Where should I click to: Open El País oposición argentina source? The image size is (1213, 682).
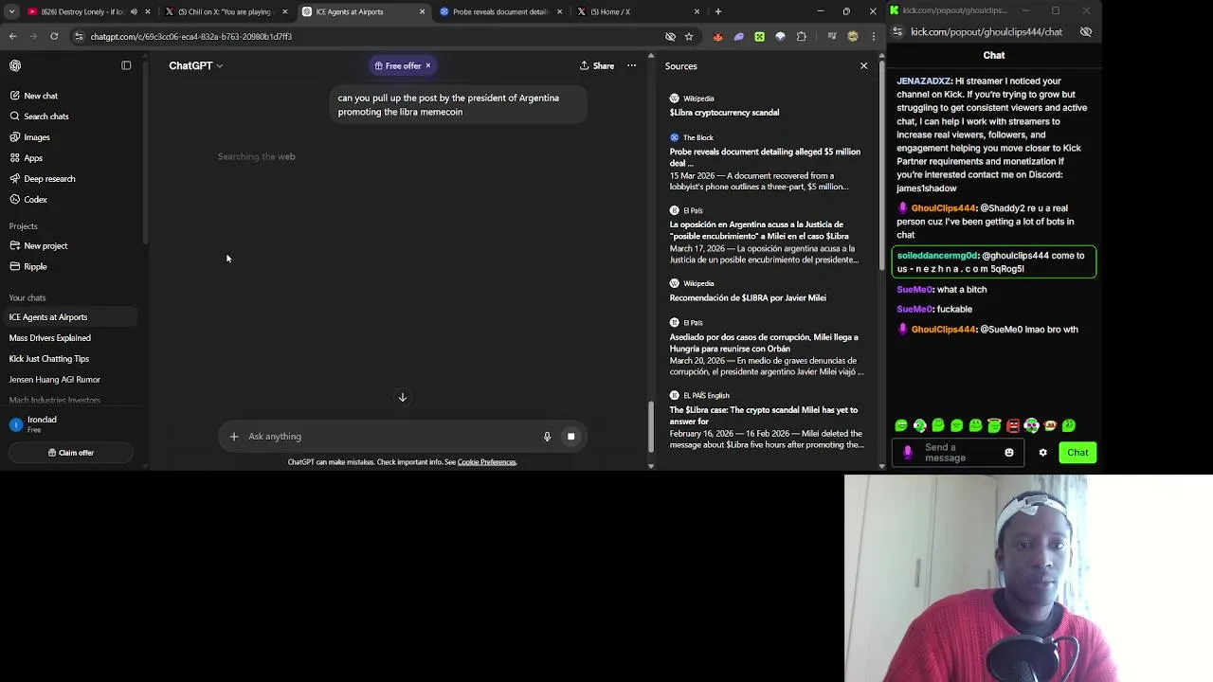[766, 235]
